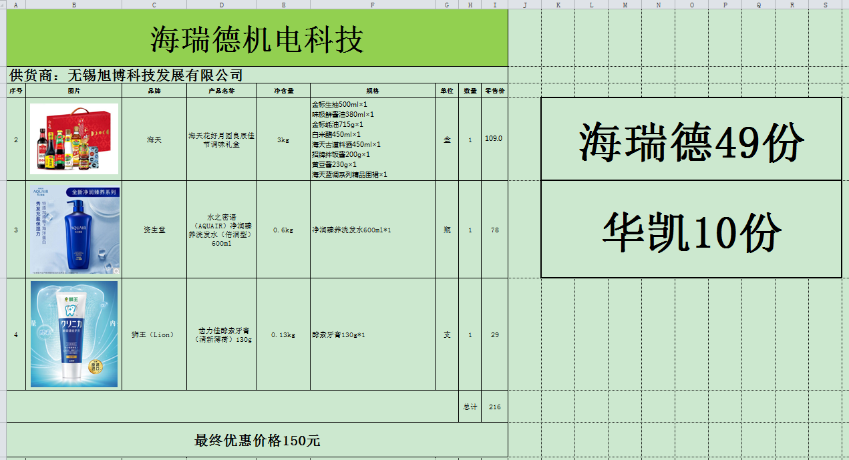Click the large cell 海瑞德49份
This screenshot has width=849, height=460.
click(x=691, y=139)
